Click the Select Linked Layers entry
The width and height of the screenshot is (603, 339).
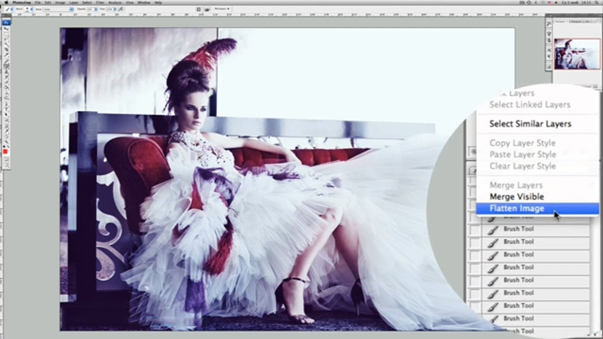tap(530, 105)
